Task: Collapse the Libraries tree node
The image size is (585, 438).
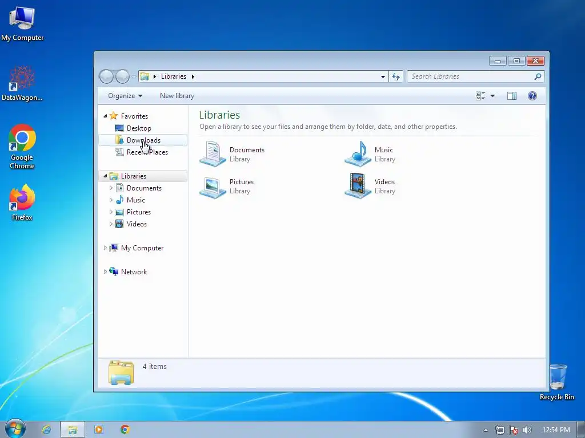Action: pyautogui.click(x=105, y=176)
